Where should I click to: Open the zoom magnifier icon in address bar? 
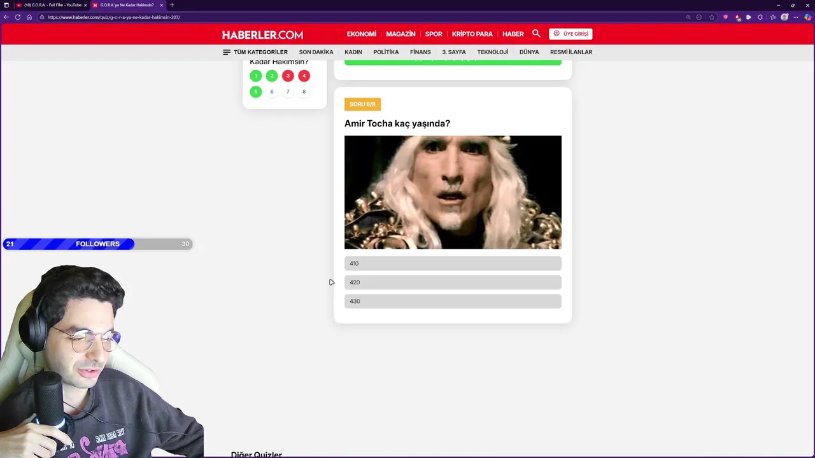coord(688,17)
